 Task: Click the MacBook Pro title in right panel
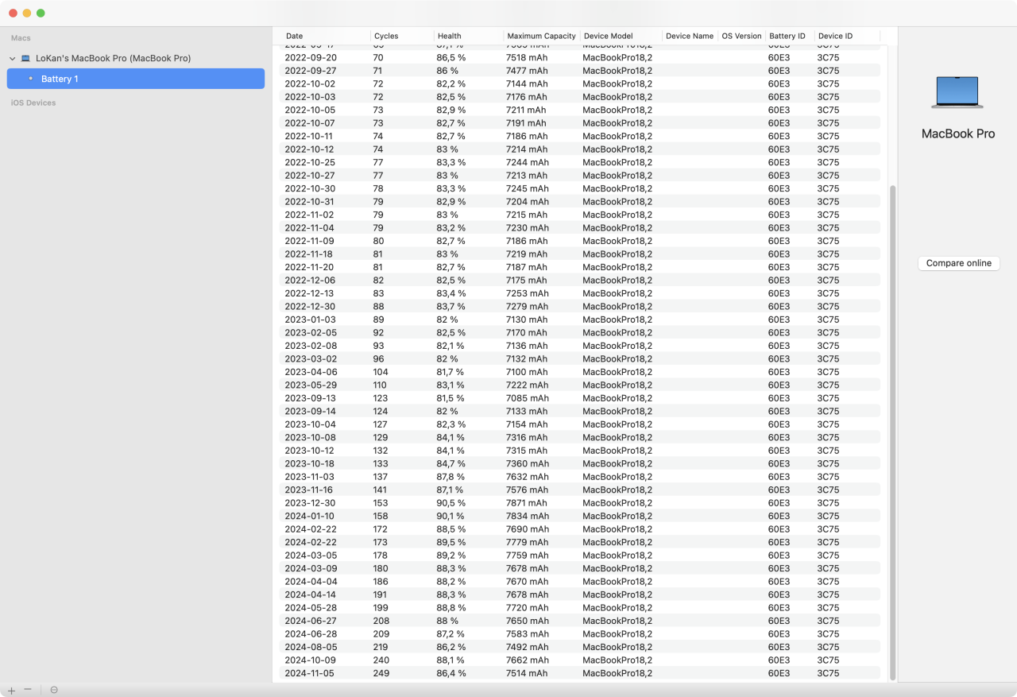(x=958, y=134)
